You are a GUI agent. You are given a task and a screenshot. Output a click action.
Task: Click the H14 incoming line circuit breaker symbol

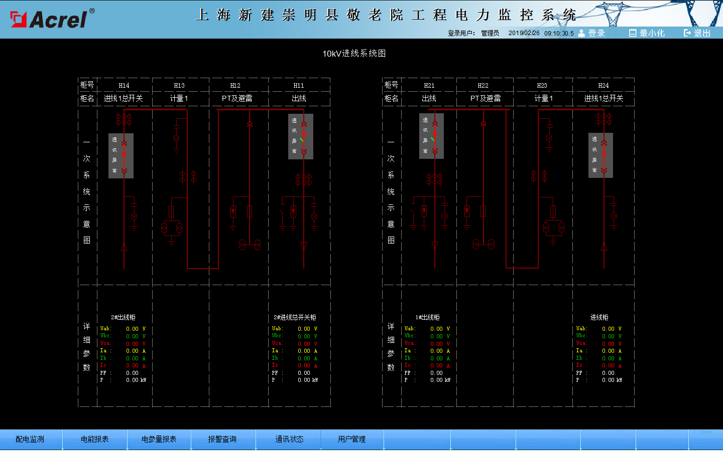coord(124,156)
